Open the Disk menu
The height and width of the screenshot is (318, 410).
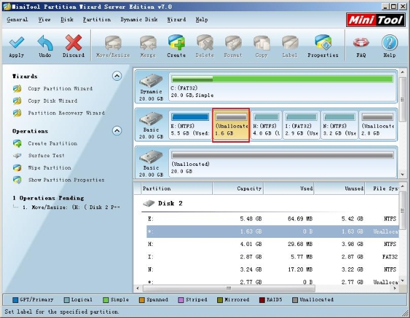coord(67,19)
